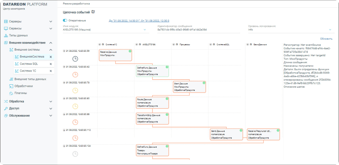Open Типы данных menu item

(18, 35)
